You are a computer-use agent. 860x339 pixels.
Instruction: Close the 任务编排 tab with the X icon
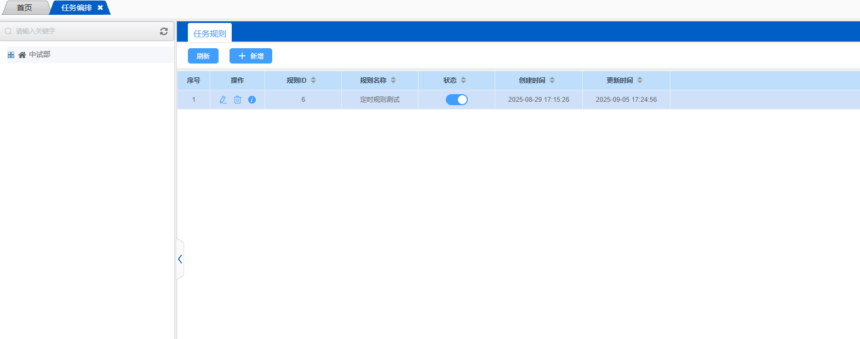coord(100,8)
